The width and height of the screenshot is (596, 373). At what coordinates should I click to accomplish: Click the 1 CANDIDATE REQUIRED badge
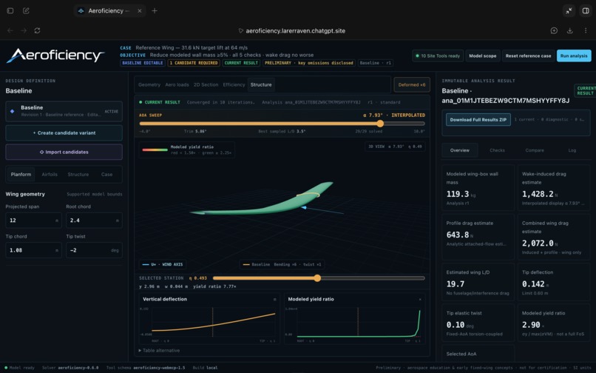194,63
